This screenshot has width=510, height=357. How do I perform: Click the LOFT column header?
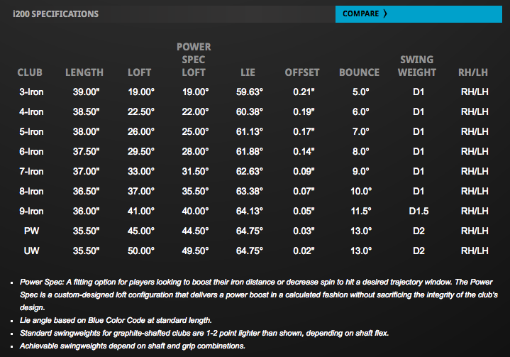[x=140, y=72]
